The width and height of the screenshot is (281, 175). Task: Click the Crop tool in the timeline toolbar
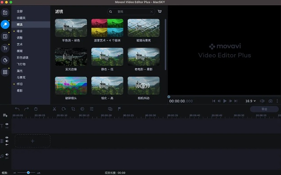pos(73,108)
